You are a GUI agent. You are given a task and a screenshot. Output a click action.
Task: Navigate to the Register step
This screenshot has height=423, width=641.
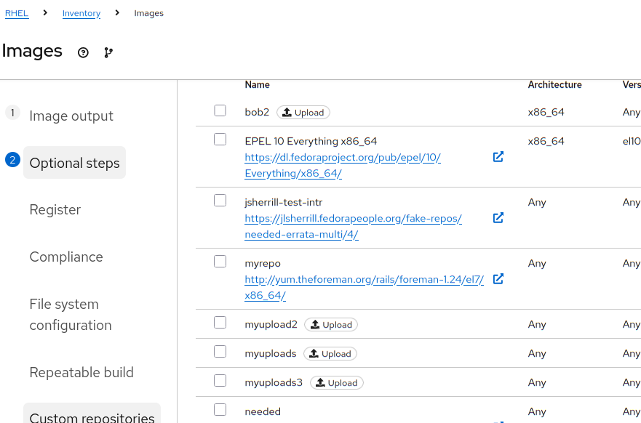tap(55, 209)
